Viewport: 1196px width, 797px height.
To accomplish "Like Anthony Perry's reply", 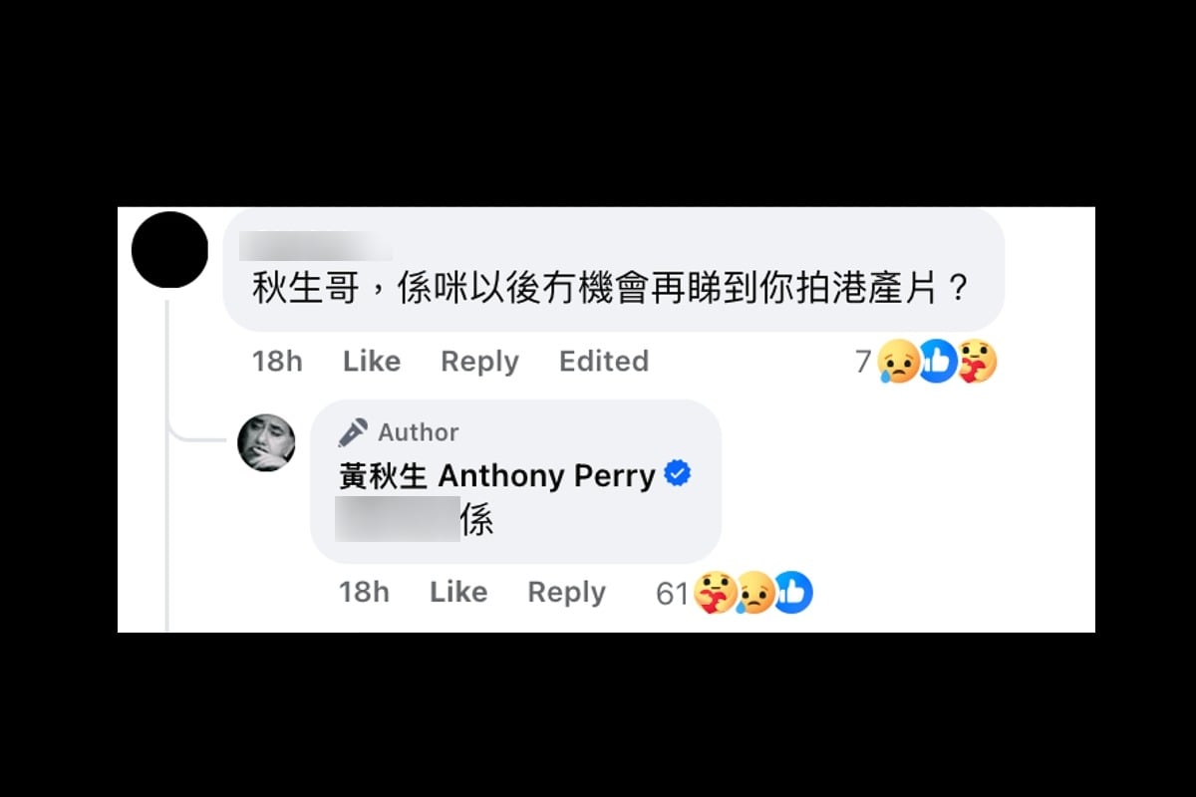I will pos(458,592).
